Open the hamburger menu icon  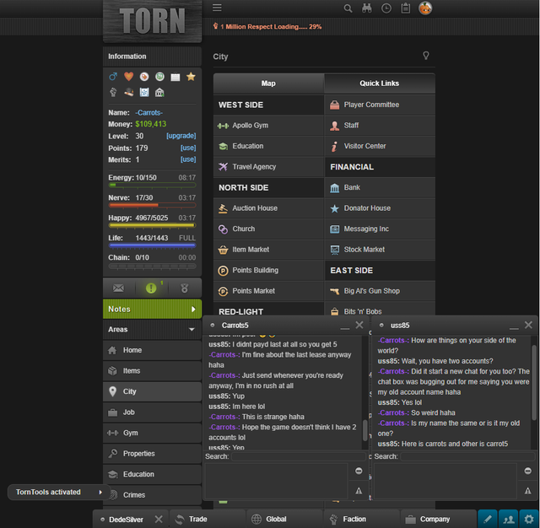tap(217, 8)
